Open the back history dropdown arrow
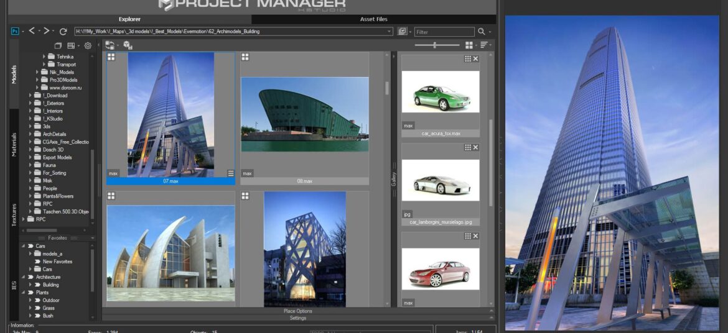 pos(39,32)
